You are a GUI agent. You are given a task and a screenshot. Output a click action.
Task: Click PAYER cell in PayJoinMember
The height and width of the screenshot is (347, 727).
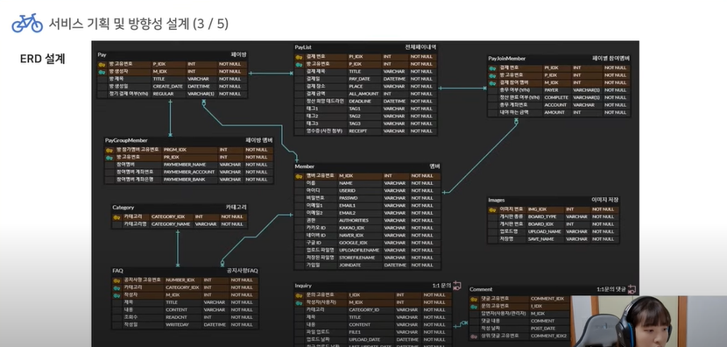(557, 90)
